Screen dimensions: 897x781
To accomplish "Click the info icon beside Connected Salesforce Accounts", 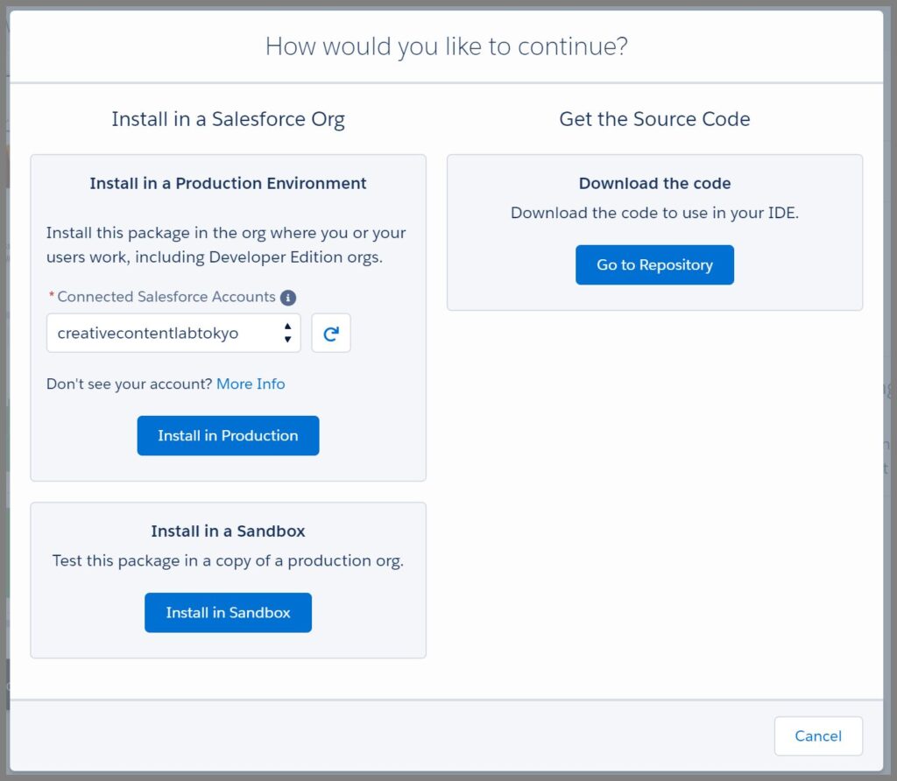I will (x=289, y=297).
